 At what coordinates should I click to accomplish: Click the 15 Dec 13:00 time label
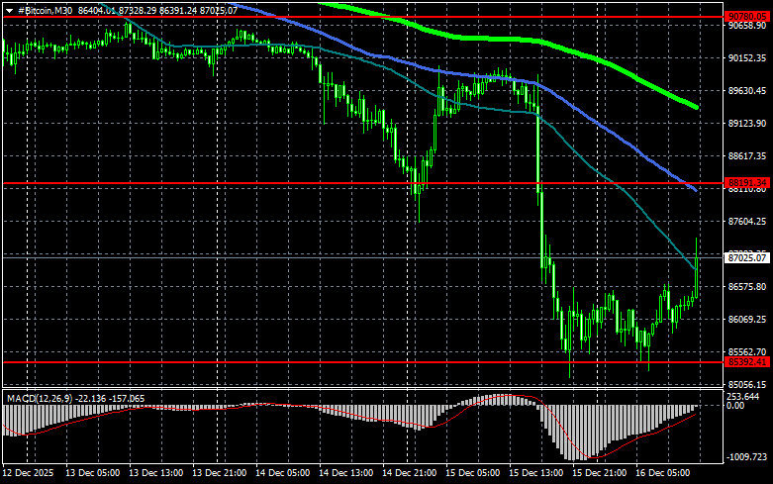click(538, 474)
